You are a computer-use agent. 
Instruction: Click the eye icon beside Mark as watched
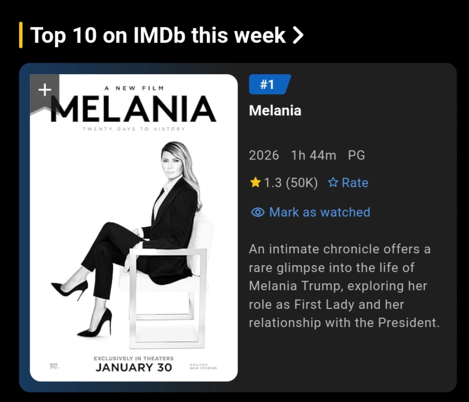(x=257, y=212)
